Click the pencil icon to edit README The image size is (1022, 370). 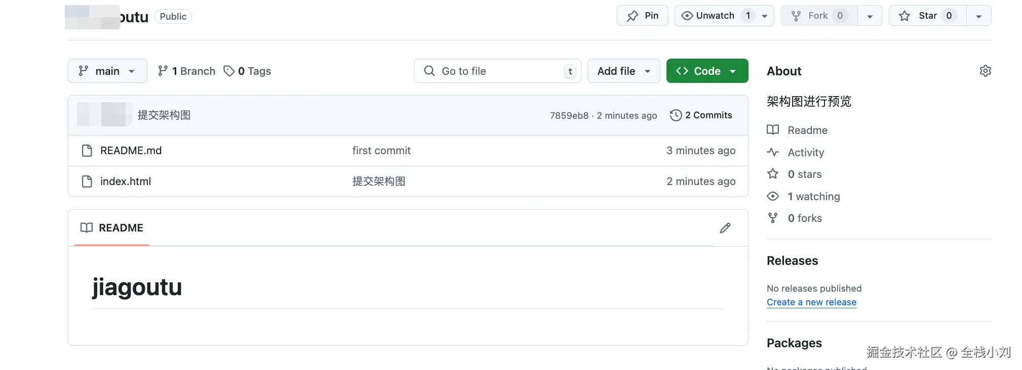(x=725, y=228)
